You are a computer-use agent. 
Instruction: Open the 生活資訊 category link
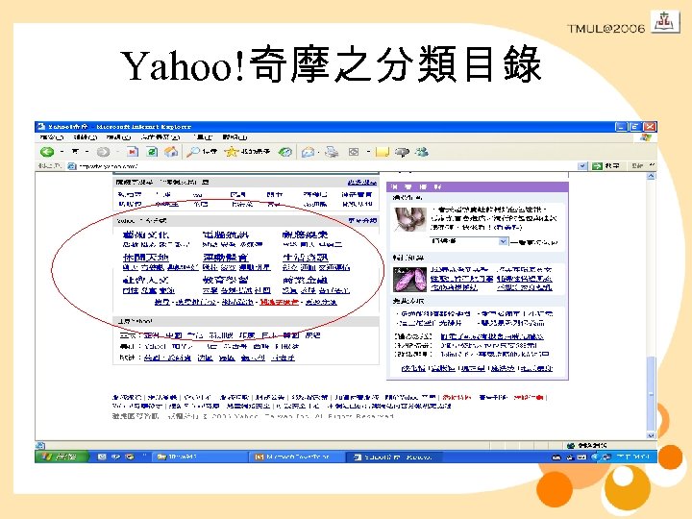(x=305, y=258)
